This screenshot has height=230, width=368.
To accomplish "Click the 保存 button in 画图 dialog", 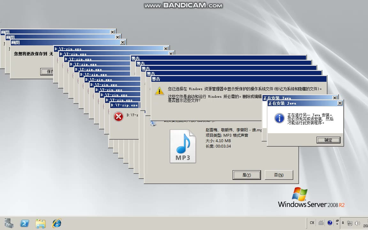I will [x=47, y=72].
